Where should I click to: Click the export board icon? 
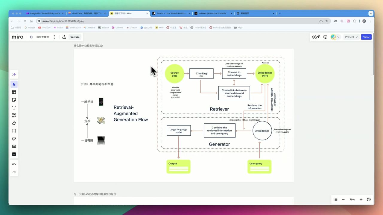coord(64,37)
